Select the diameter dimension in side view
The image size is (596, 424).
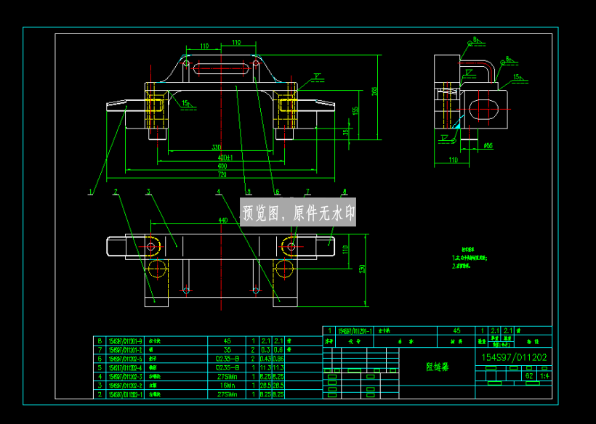pyautogui.click(x=488, y=146)
